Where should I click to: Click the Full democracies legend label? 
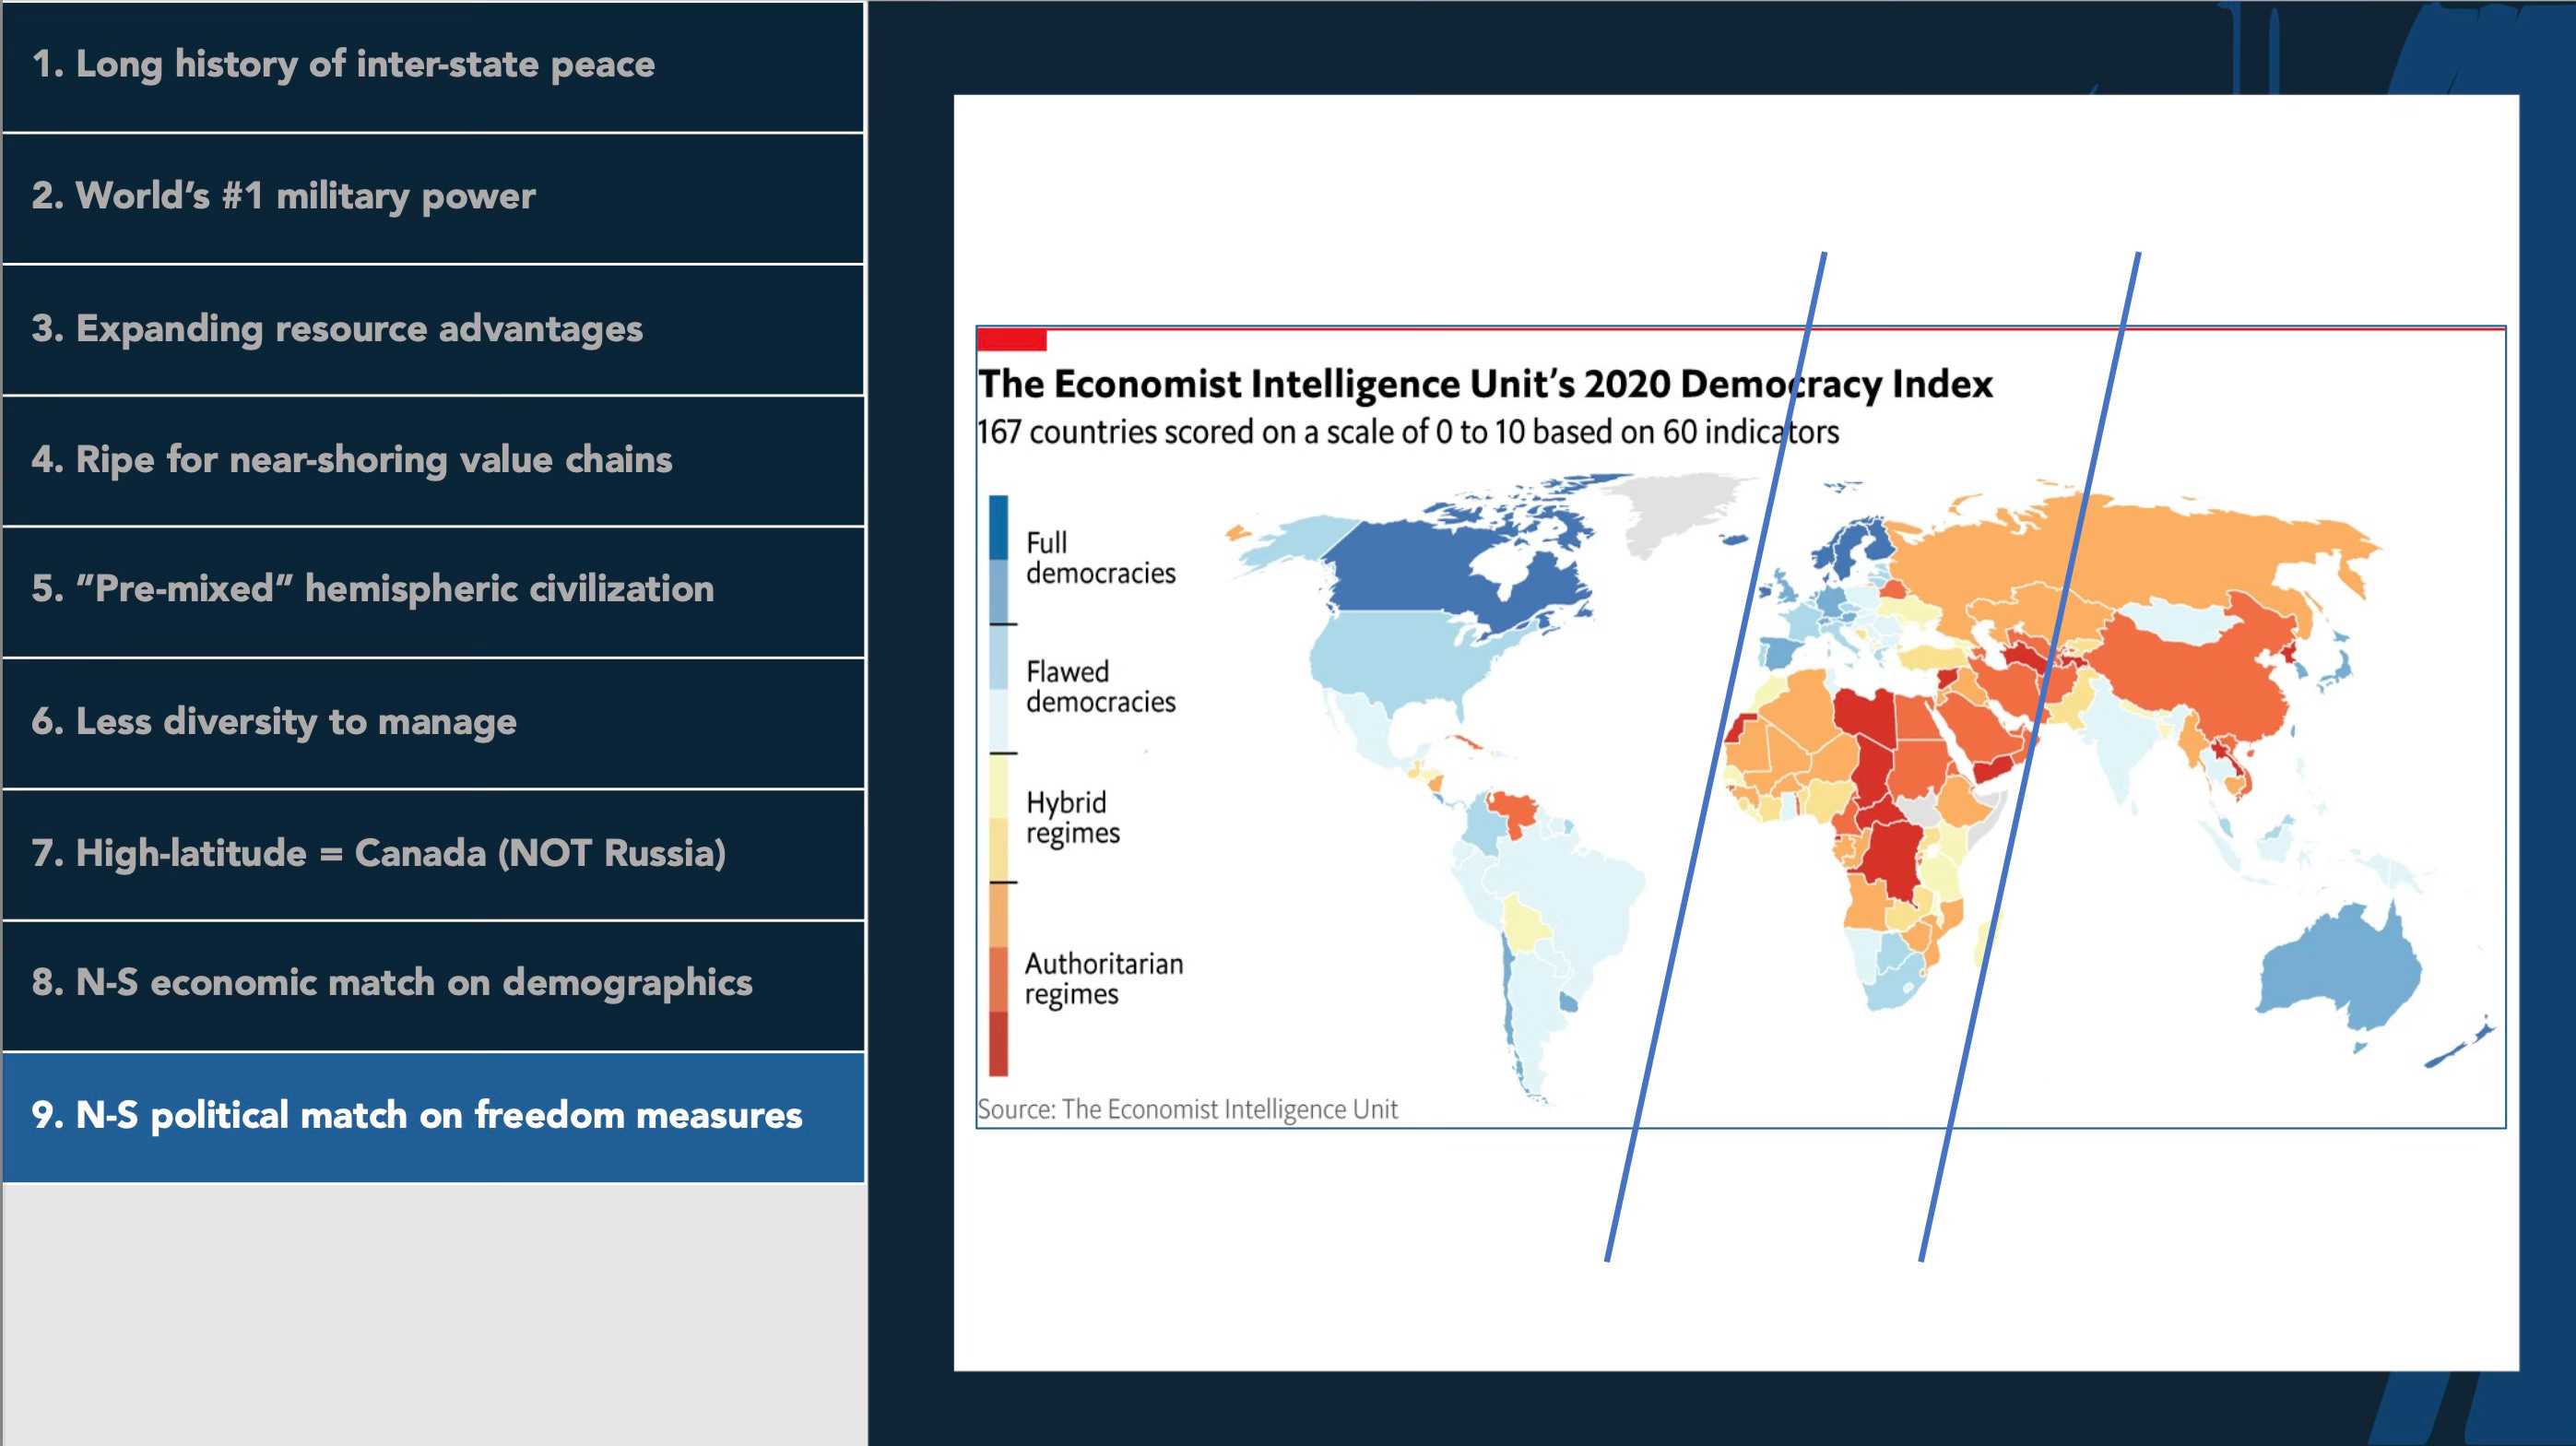coord(1100,558)
